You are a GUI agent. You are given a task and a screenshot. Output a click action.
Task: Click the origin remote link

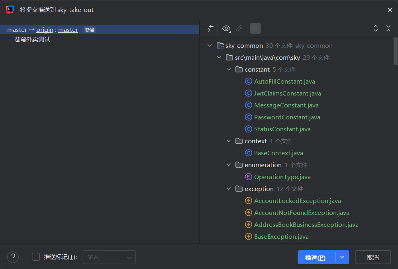point(45,30)
